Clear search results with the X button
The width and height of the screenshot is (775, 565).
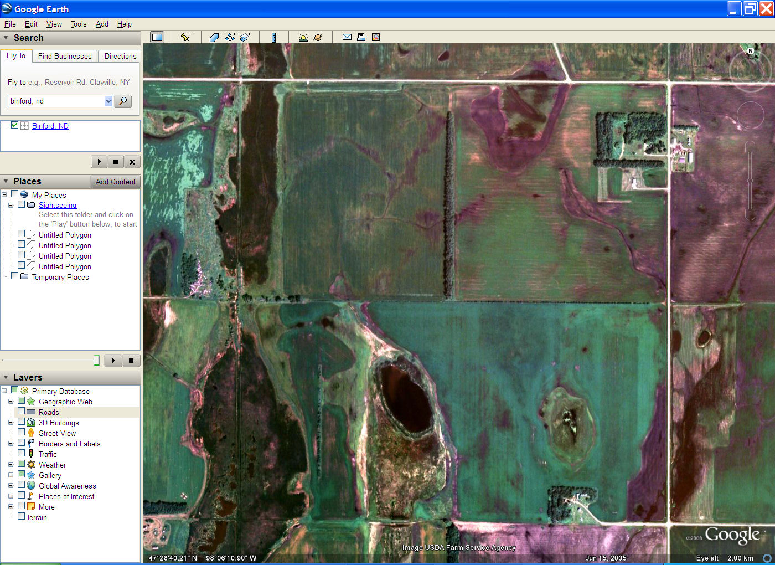pos(132,162)
